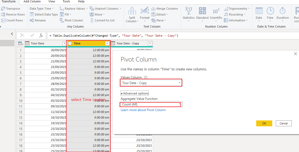The height and width of the screenshot is (152, 299).
Task: Click the Convert to List icon
Action: (x=92, y=20)
